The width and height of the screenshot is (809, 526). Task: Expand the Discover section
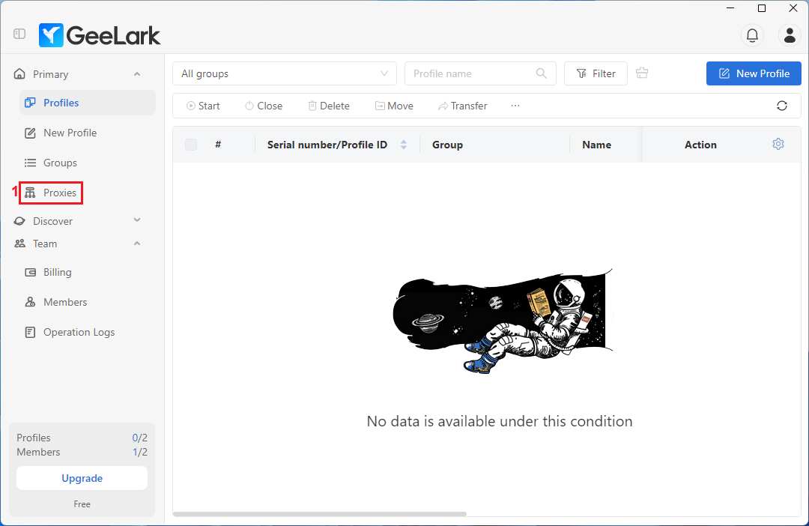click(137, 220)
